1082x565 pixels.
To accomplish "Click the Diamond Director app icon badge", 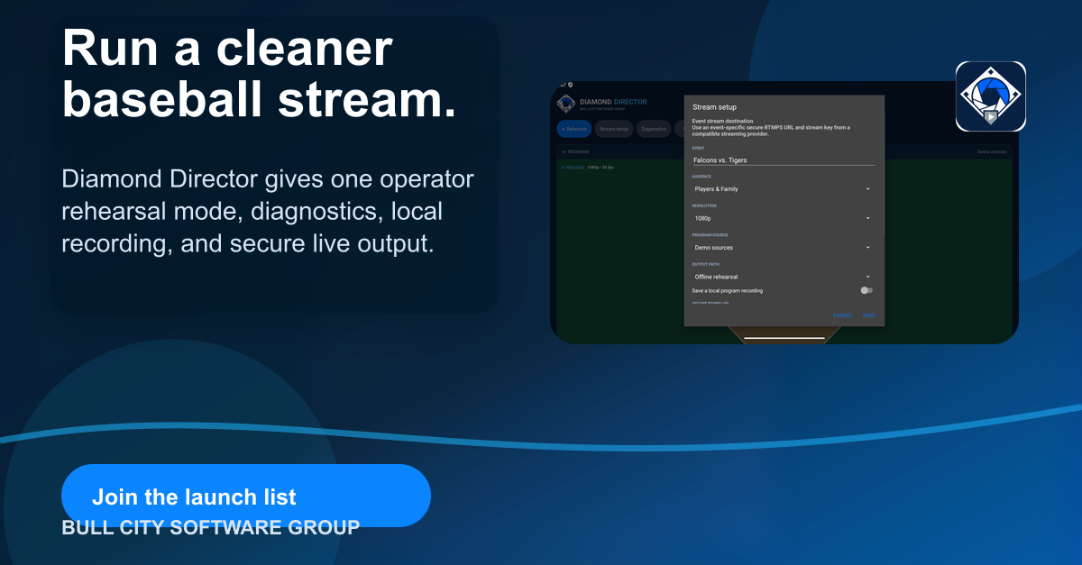I will tap(991, 96).
